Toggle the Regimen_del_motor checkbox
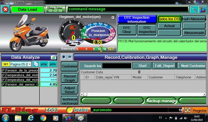 (x=113, y=17)
